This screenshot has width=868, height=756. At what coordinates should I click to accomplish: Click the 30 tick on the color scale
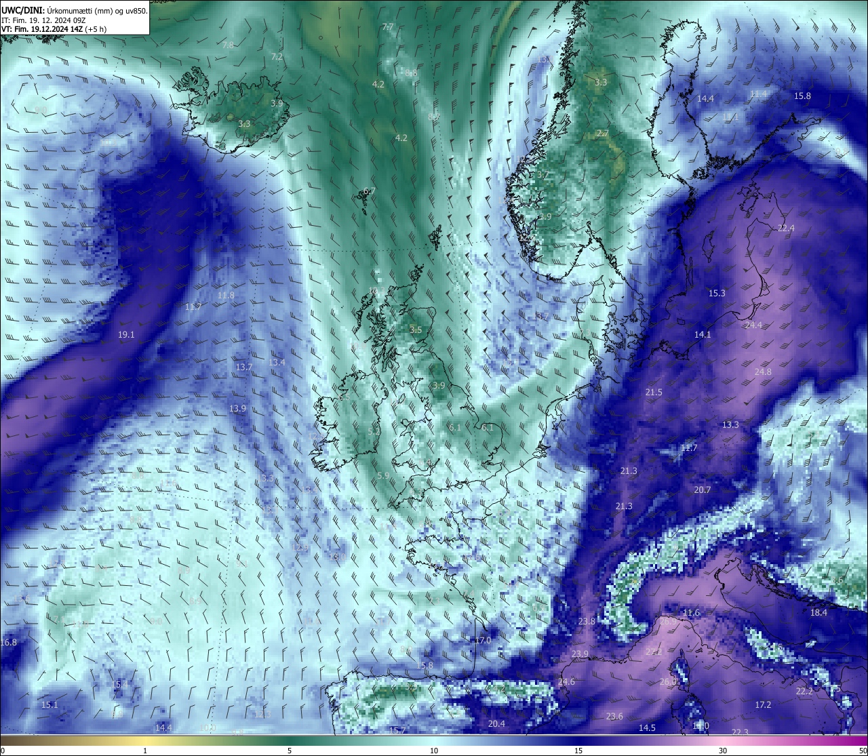click(724, 751)
